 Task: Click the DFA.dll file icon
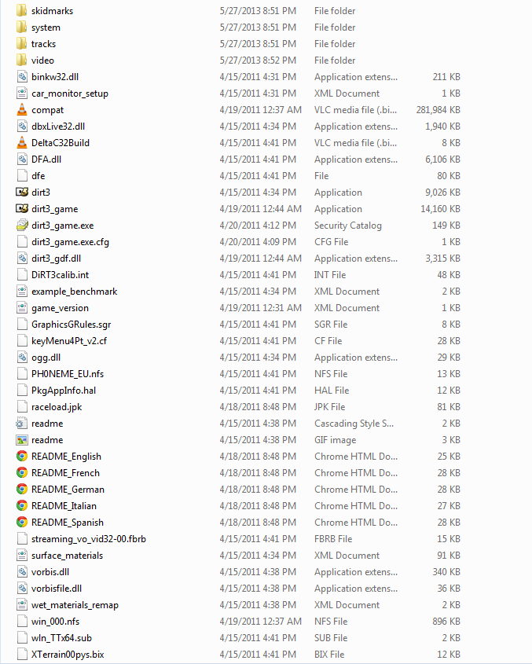[22, 160]
